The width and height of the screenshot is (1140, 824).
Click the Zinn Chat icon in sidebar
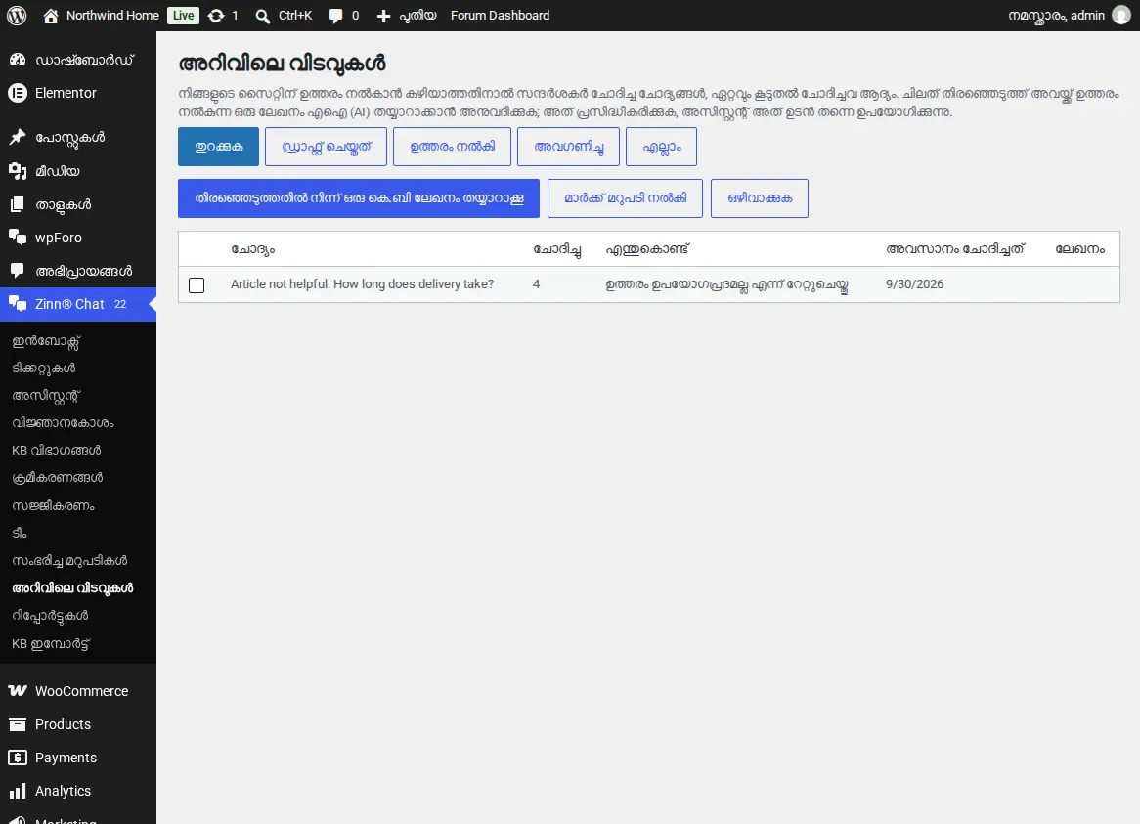tap(18, 304)
